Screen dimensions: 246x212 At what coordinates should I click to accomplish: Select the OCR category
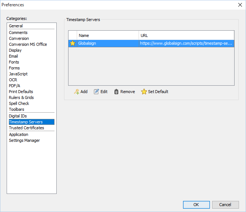(x=13, y=80)
